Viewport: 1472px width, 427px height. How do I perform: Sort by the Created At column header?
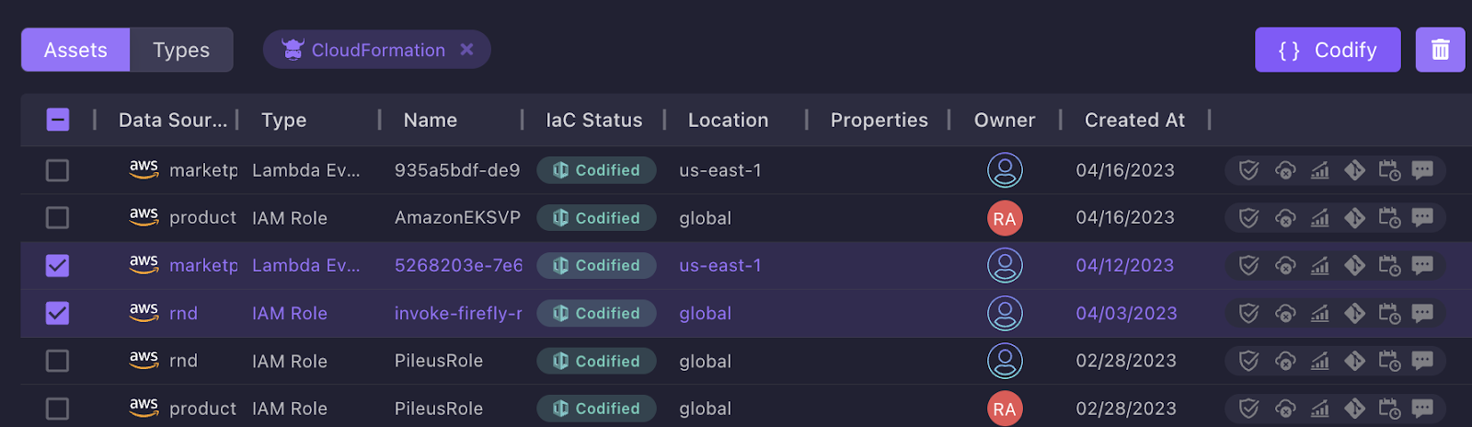pos(1134,120)
